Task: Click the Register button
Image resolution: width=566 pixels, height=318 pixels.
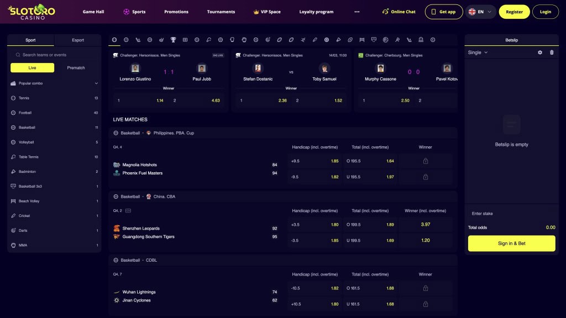Action: (514, 12)
